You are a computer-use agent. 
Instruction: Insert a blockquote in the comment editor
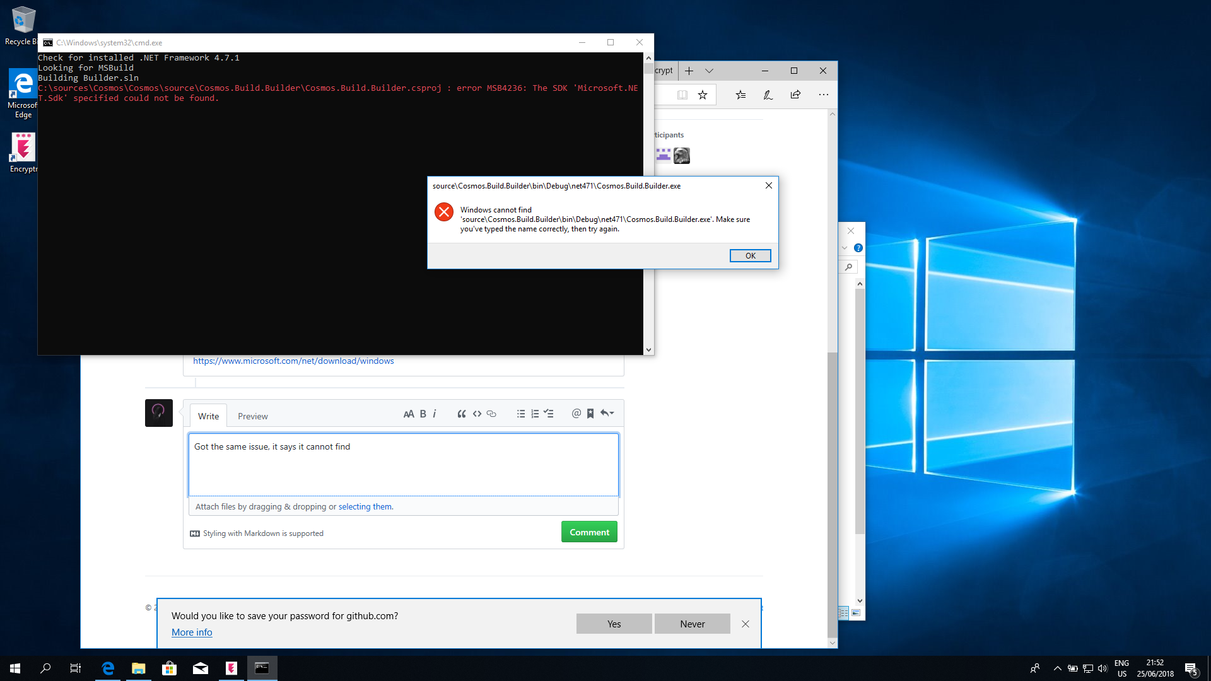point(462,414)
